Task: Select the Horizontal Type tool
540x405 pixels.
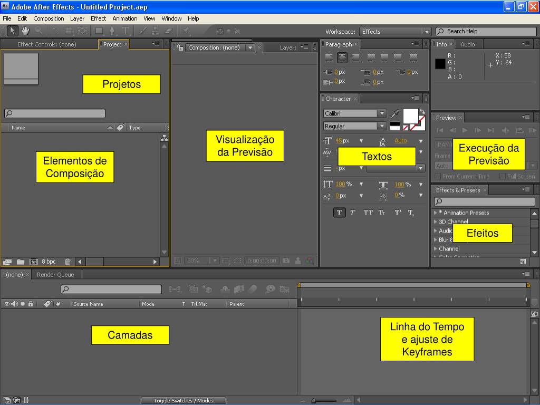Action: click(126, 31)
